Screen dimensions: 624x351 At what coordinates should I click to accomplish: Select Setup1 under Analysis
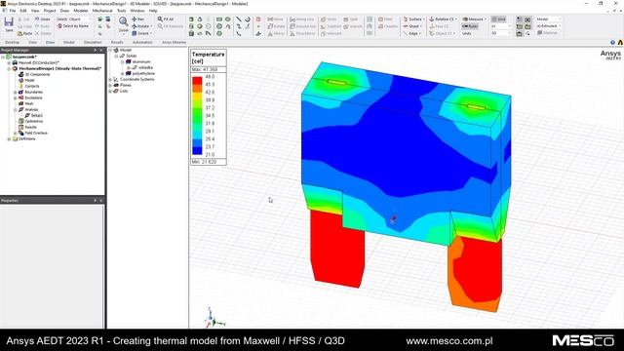tap(37, 115)
